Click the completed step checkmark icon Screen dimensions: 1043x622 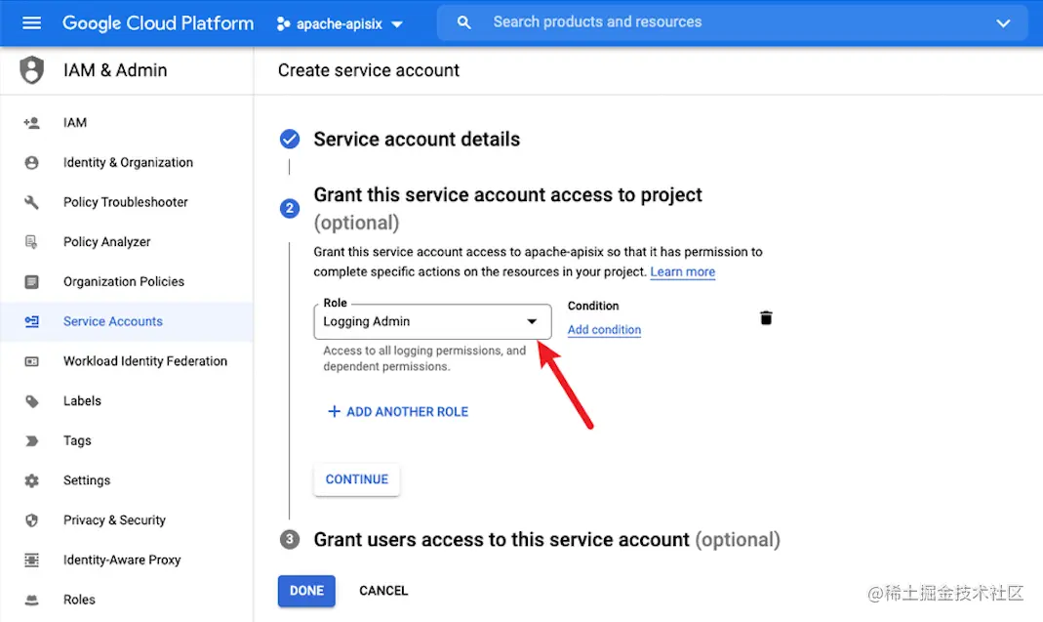(290, 140)
